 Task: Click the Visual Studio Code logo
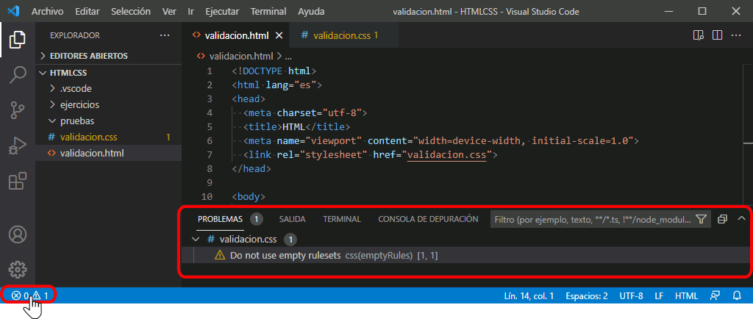coord(13,11)
